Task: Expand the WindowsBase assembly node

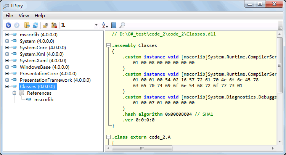Action: [x=7, y=67]
